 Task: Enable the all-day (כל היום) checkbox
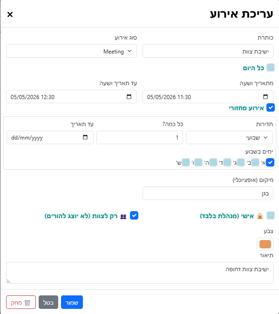coord(270,67)
